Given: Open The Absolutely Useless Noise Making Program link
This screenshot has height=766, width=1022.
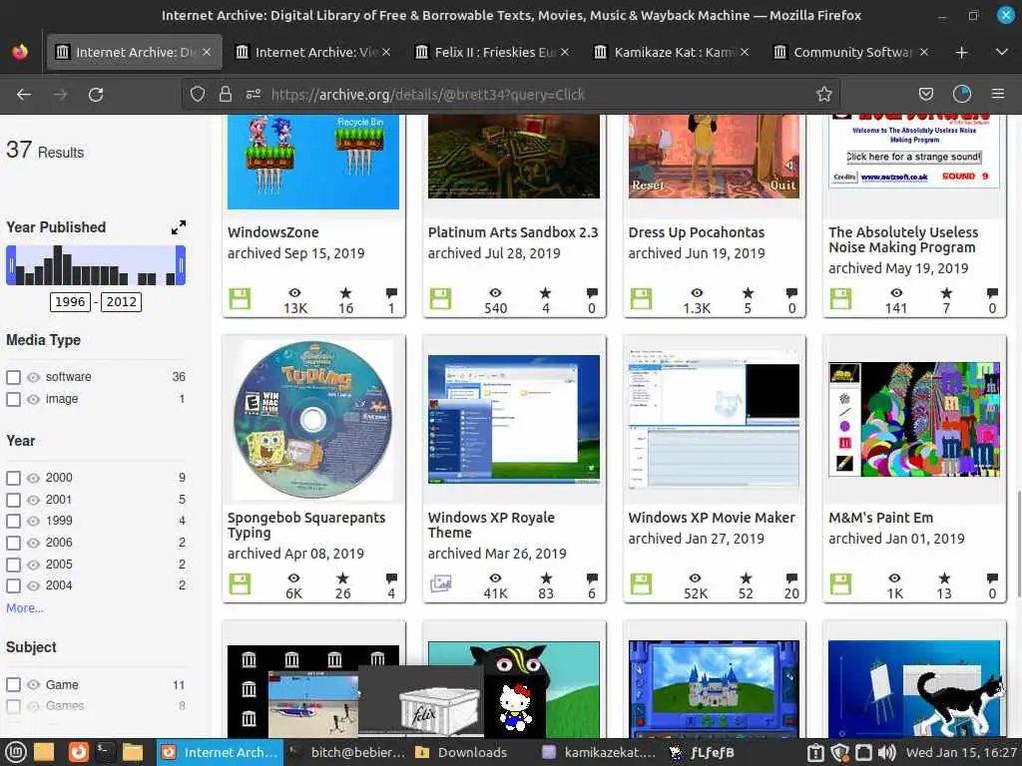Looking at the screenshot, I should [903, 239].
